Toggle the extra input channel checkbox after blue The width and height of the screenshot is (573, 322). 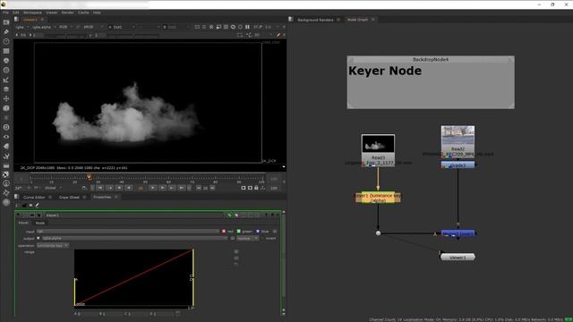275,232
